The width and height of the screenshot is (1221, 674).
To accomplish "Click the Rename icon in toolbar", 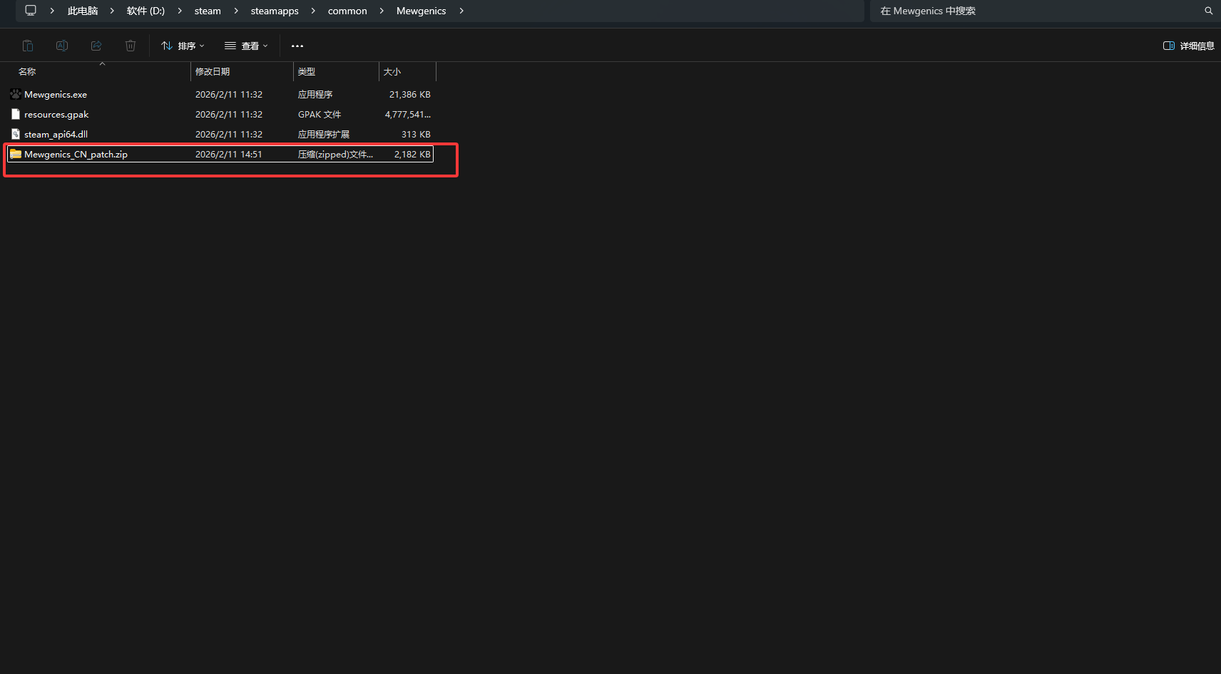I will tap(62, 46).
